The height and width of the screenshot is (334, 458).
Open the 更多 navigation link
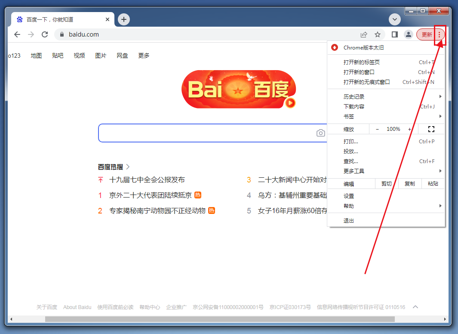pyautogui.click(x=144, y=56)
